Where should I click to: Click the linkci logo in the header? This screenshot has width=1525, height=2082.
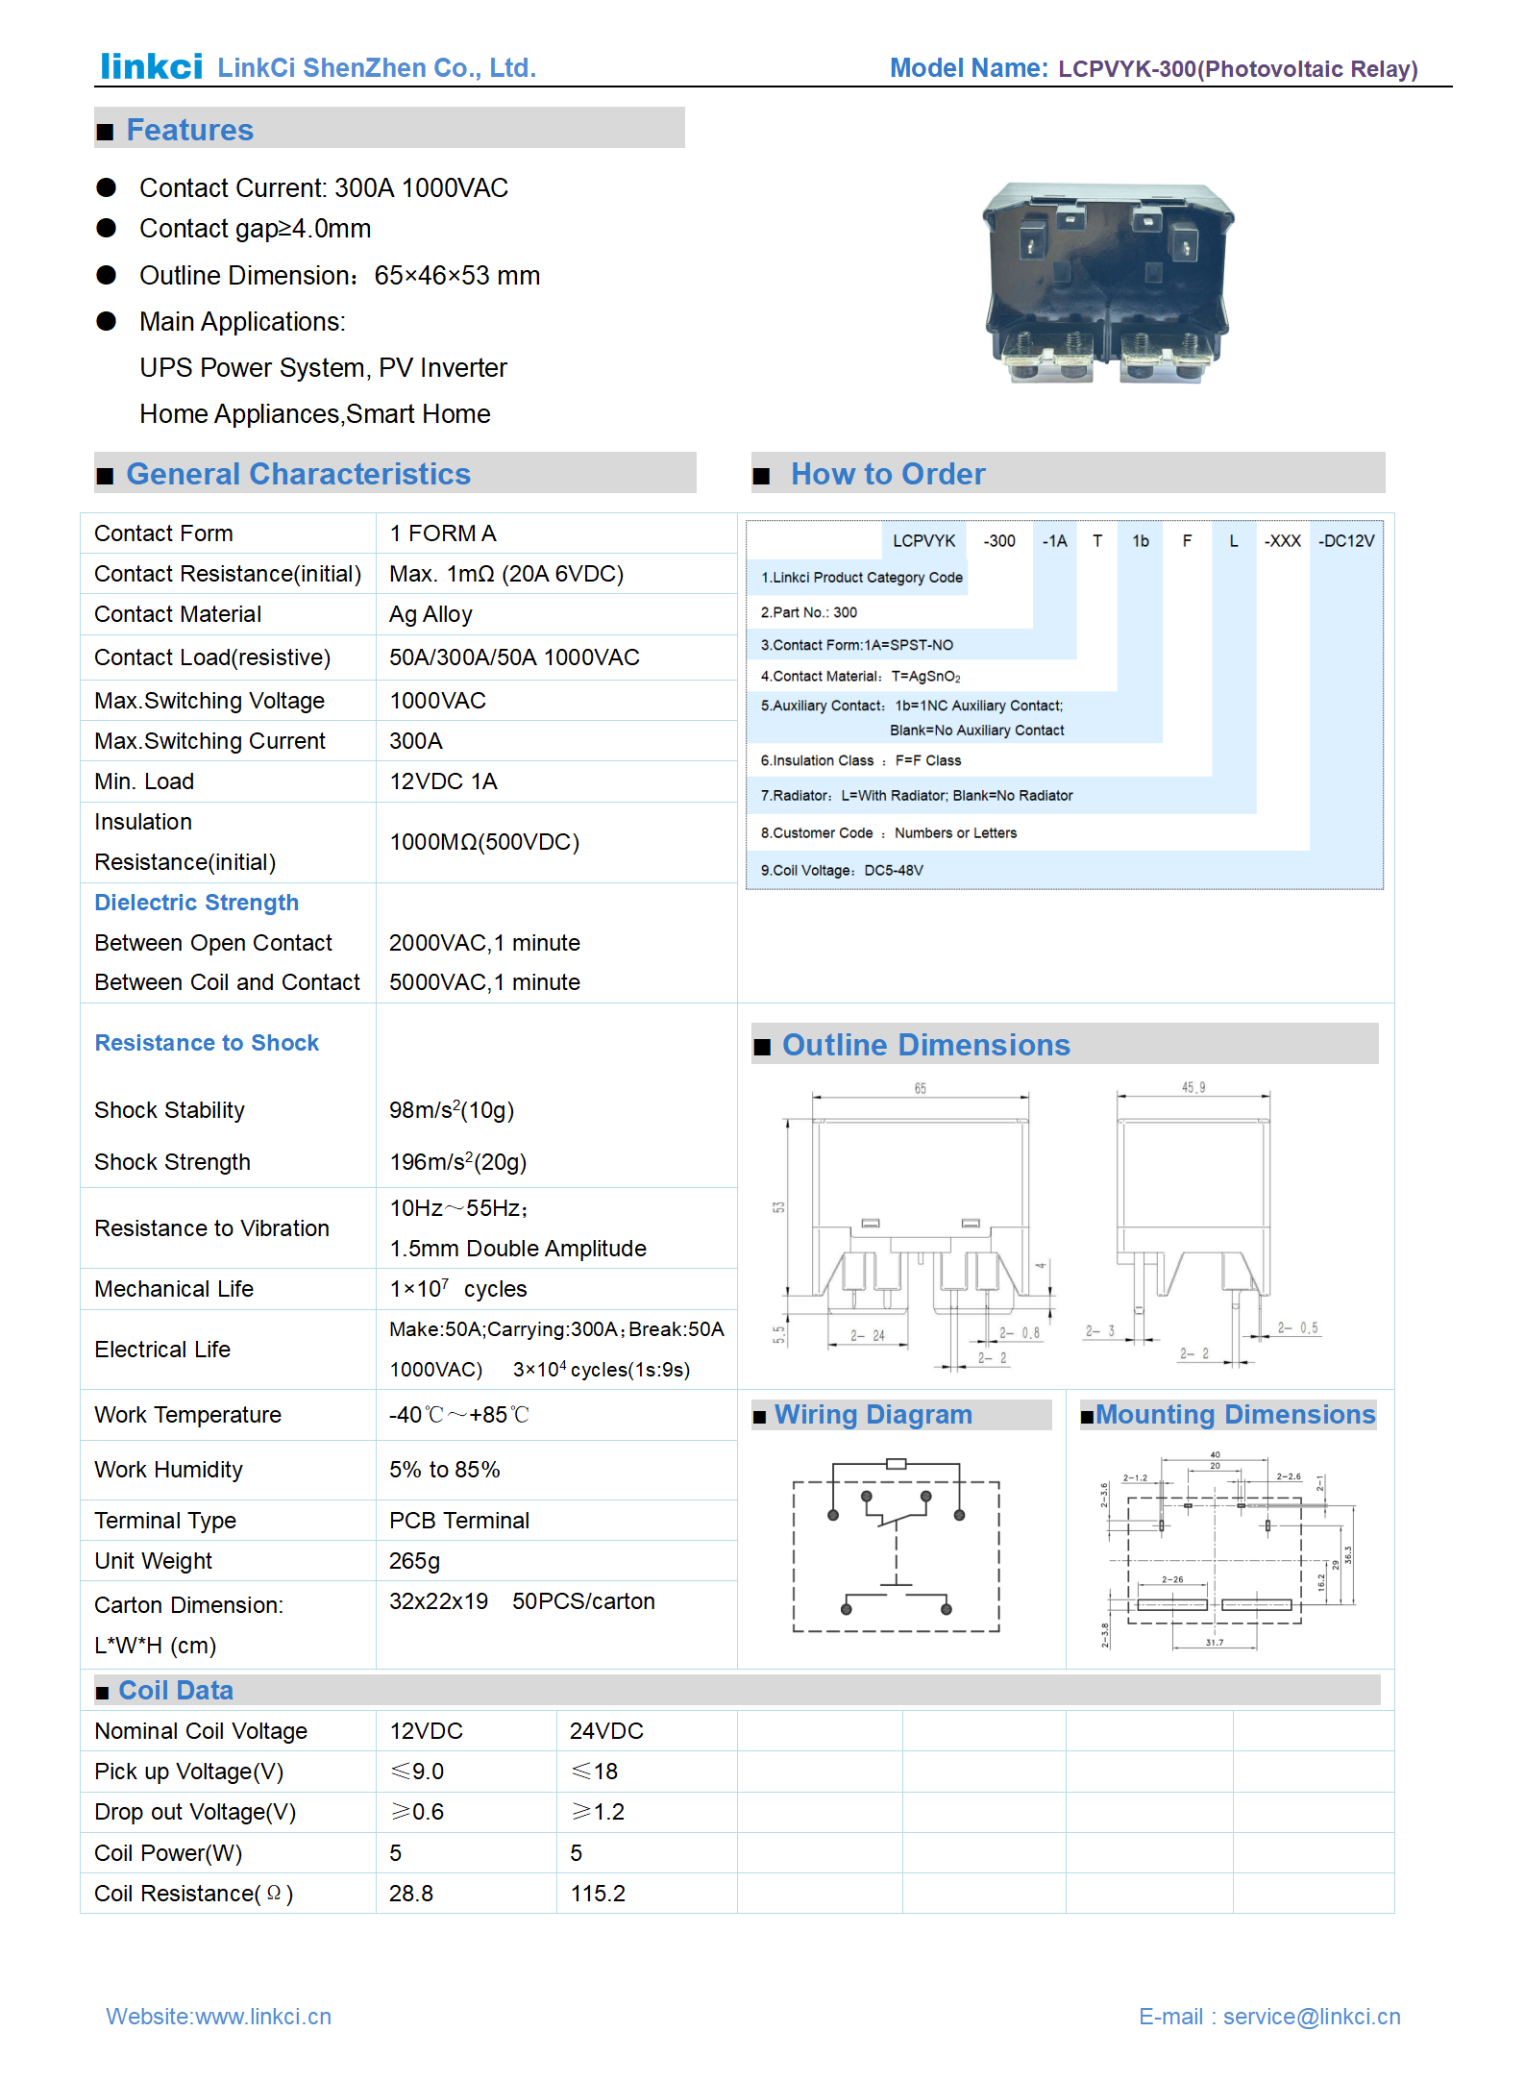(x=151, y=66)
